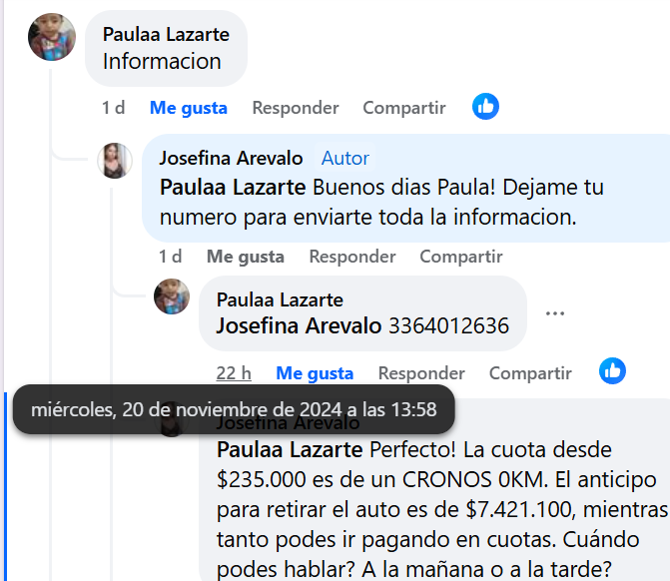
Task: Click Compartir under the Informacion comment
Action: (x=404, y=108)
